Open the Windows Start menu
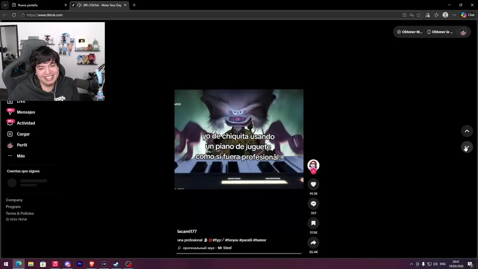The height and width of the screenshot is (269, 478). tap(6, 264)
